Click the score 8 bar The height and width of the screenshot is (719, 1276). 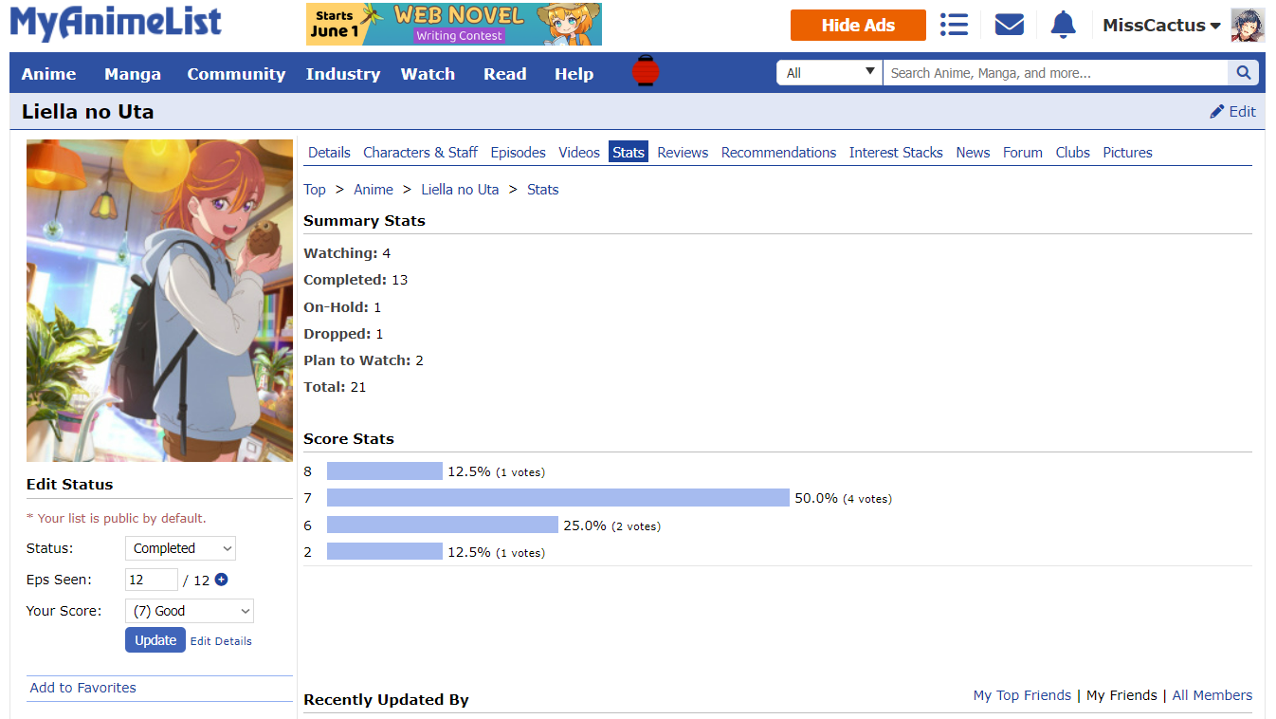click(x=385, y=471)
